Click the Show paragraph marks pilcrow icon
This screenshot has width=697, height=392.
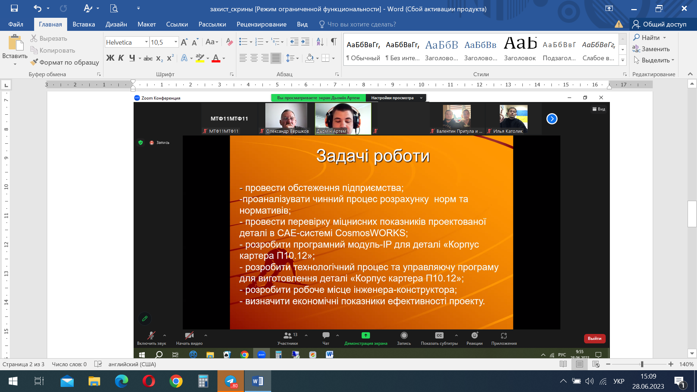click(x=334, y=42)
